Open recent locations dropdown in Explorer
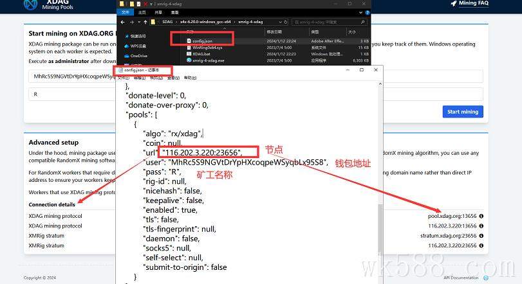Screen dimensions: 522x284 [x=139, y=22]
